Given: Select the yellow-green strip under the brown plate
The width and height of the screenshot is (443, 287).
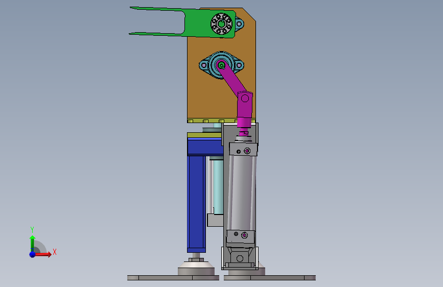Looking at the screenshot, I should (221, 121).
